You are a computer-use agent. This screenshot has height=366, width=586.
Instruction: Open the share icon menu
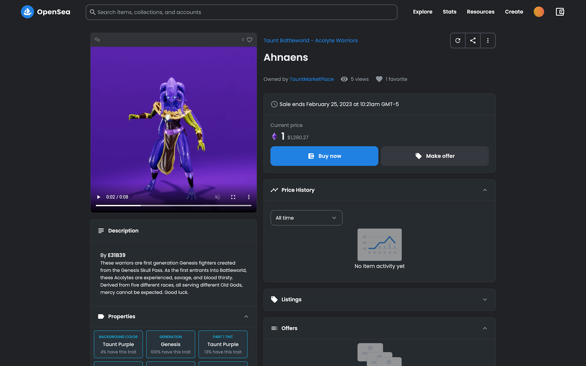pyautogui.click(x=473, y=41)
